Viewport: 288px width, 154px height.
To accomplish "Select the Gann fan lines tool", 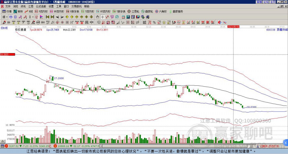I will 103,22.
